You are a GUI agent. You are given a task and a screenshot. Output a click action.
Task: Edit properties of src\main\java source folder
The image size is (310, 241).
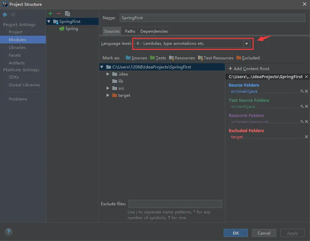[302, 91]
